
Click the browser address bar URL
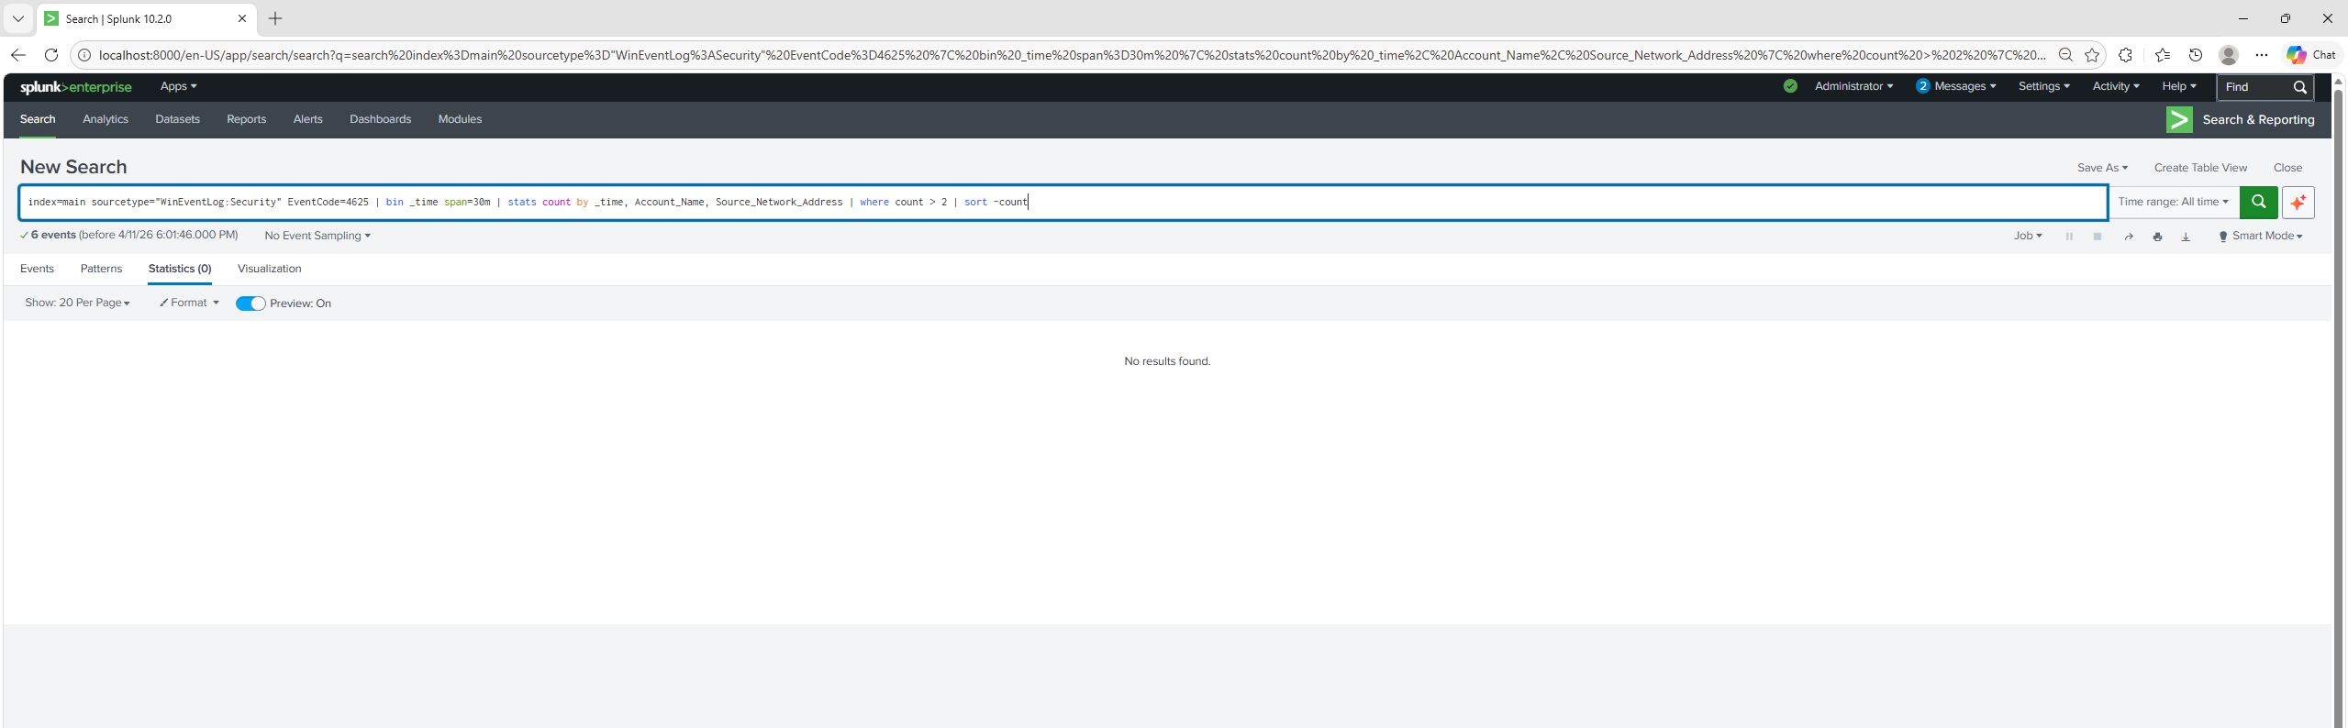1072,55
